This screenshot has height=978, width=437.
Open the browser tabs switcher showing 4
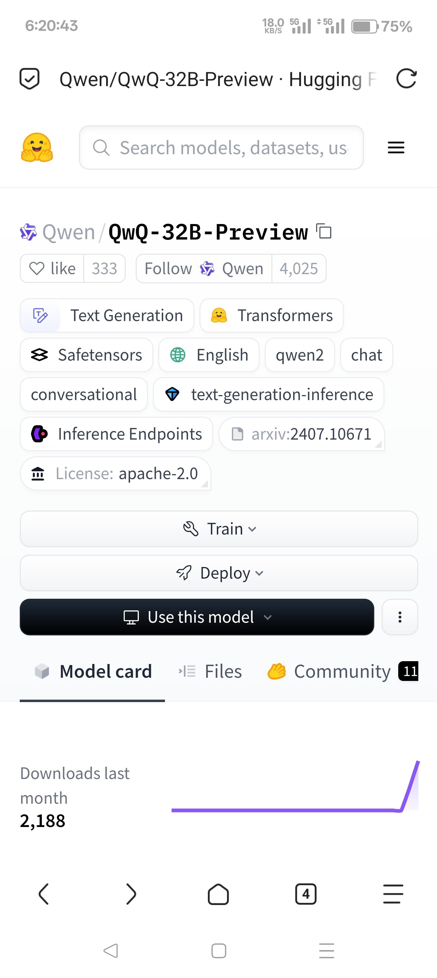(x=306, y=894)
